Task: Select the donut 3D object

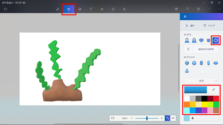Action: [216, 63]
